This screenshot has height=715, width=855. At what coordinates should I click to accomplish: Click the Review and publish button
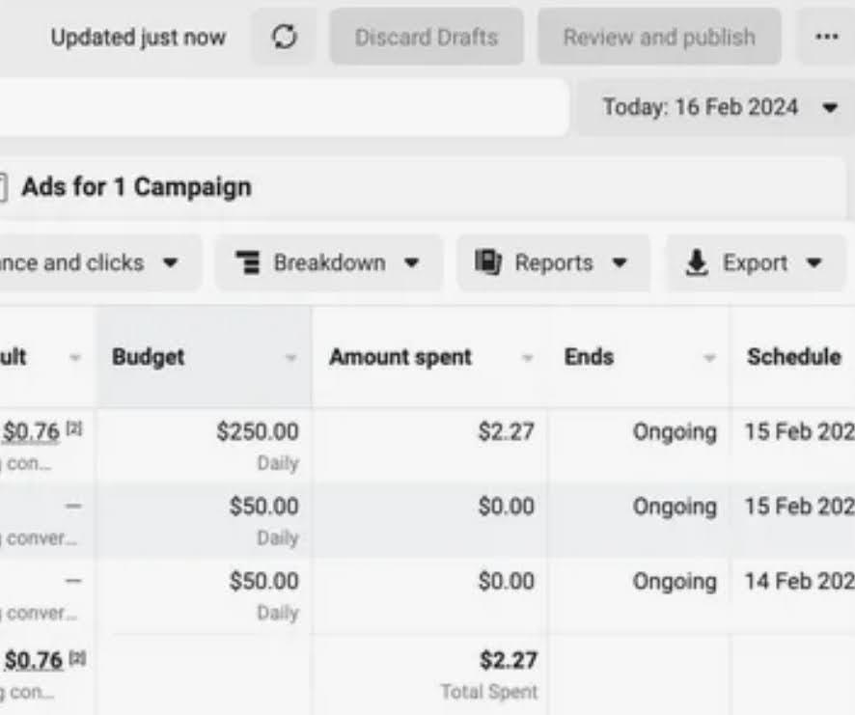[659, 38]
